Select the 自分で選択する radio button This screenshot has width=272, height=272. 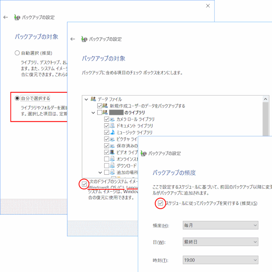pyautogui.click(x=17, y=98)
